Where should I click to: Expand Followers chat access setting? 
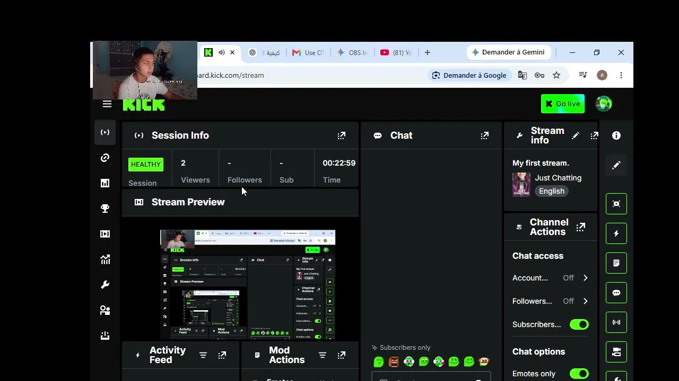(x=586, y=301)
